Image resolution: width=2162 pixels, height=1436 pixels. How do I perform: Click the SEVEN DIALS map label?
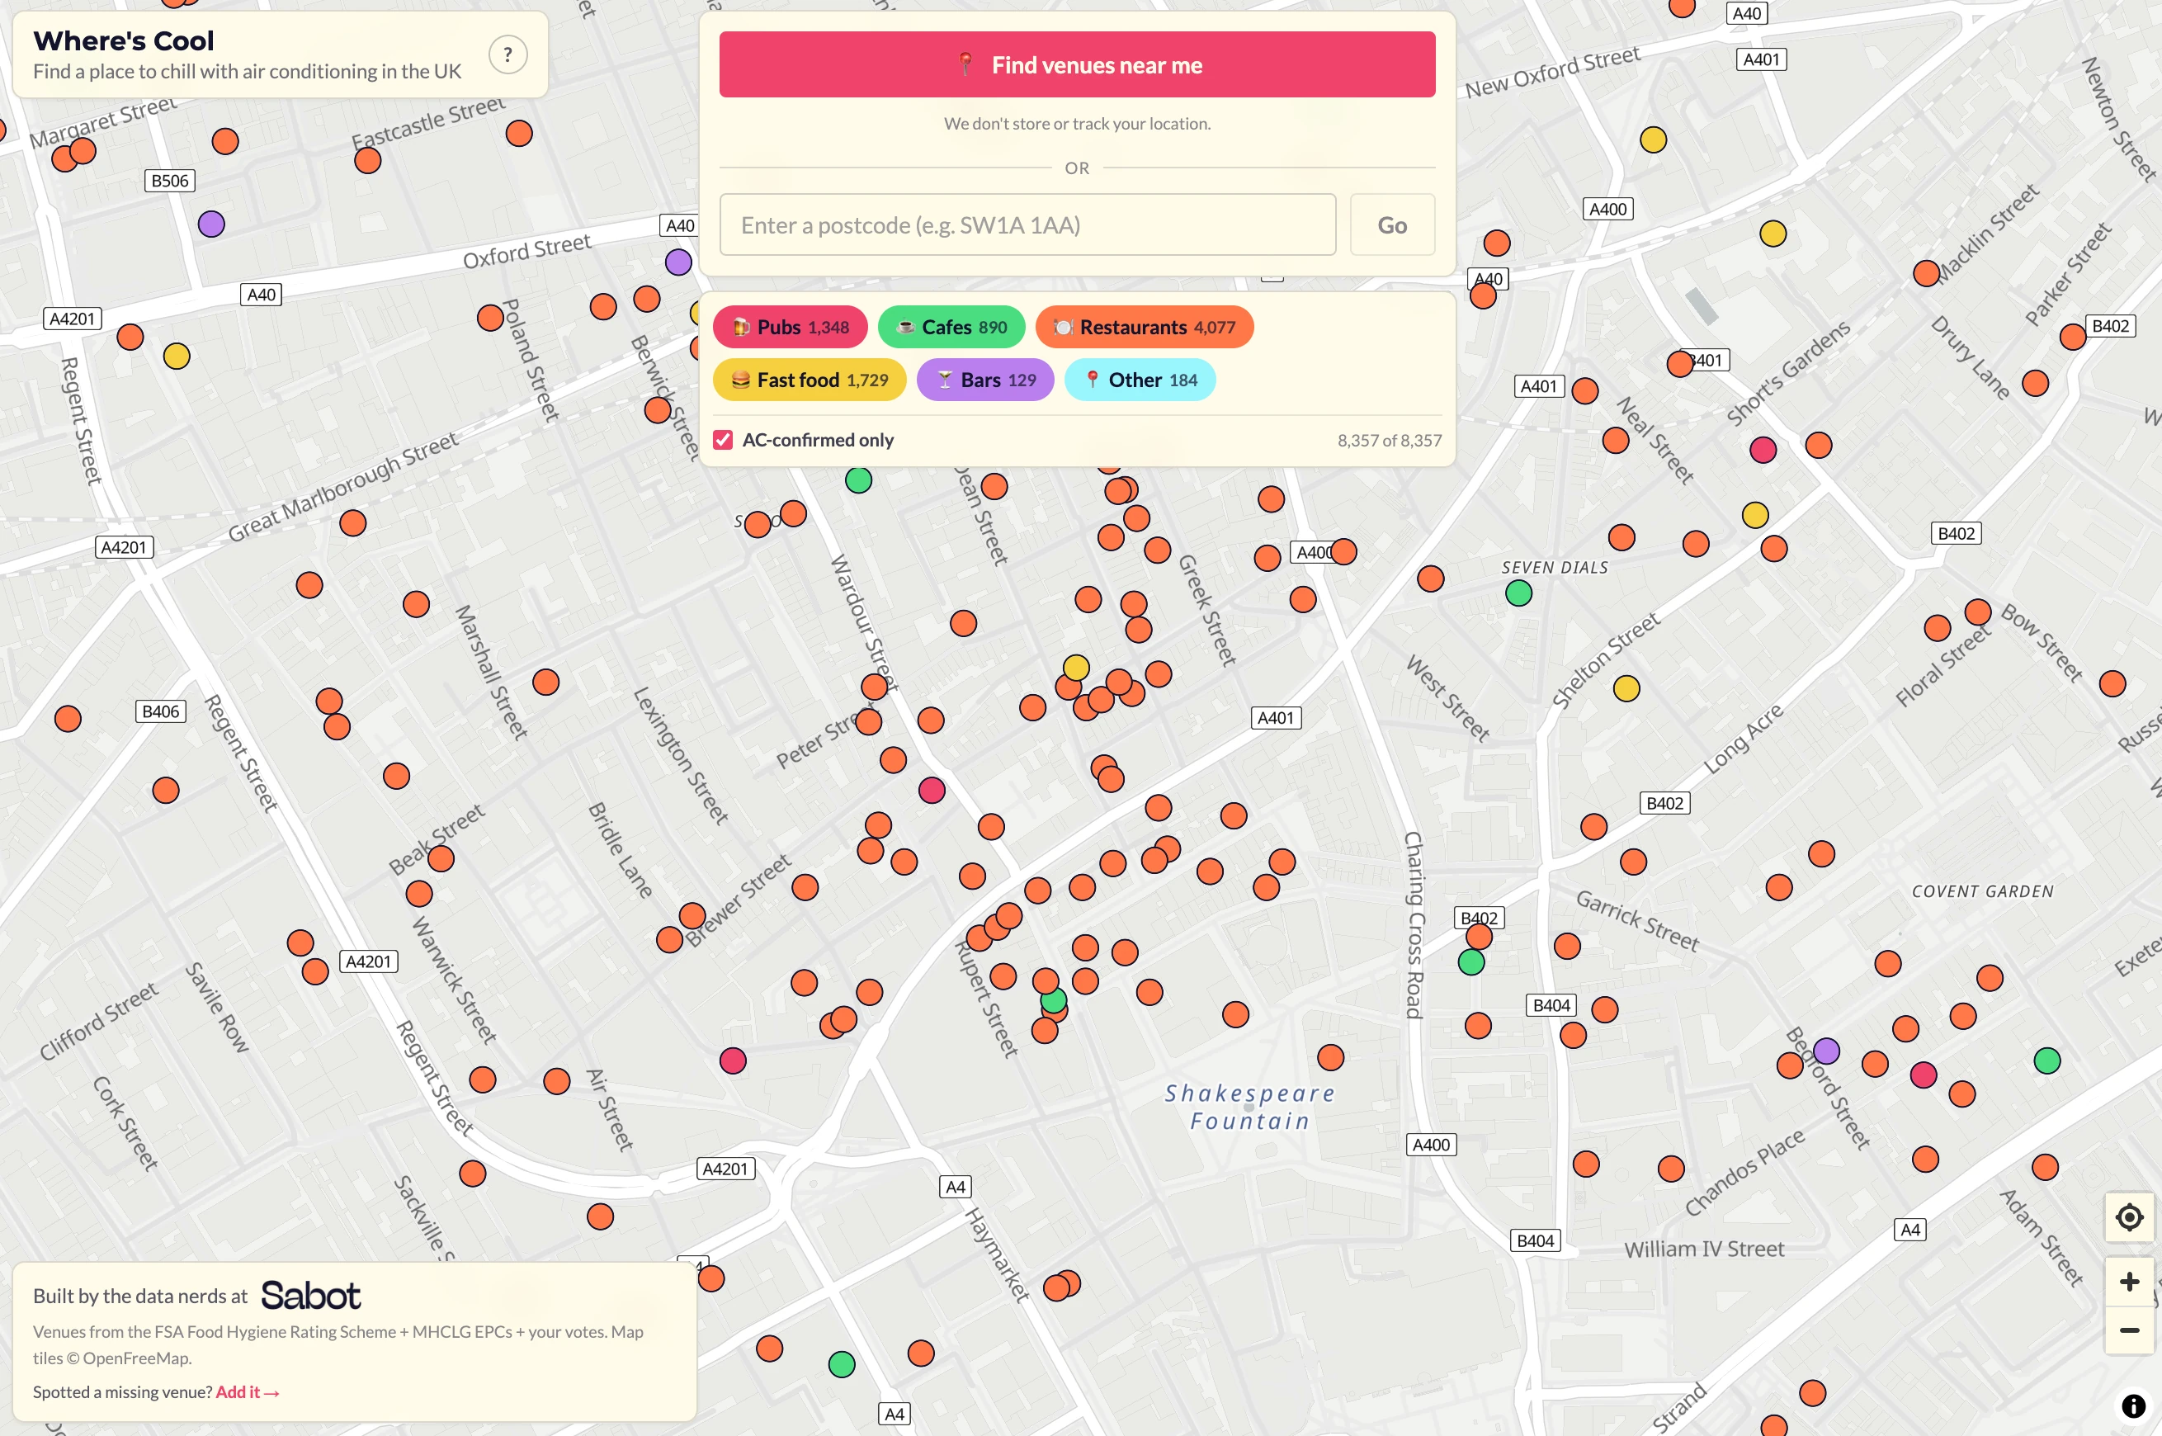(1554, 567)
